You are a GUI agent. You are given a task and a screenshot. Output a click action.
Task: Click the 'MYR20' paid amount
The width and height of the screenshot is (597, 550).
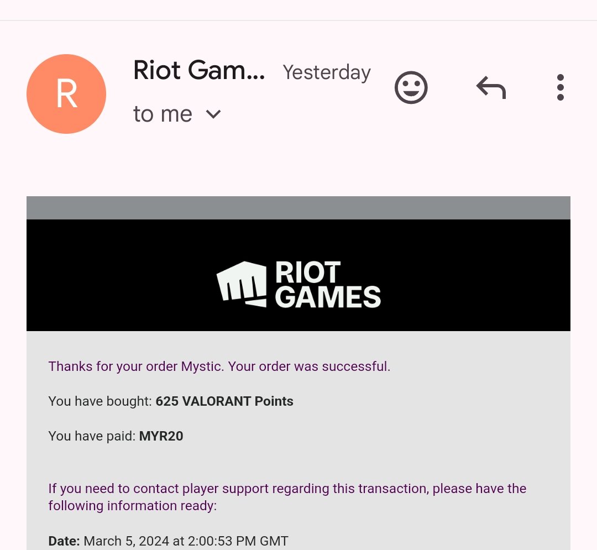coord(161,436)
